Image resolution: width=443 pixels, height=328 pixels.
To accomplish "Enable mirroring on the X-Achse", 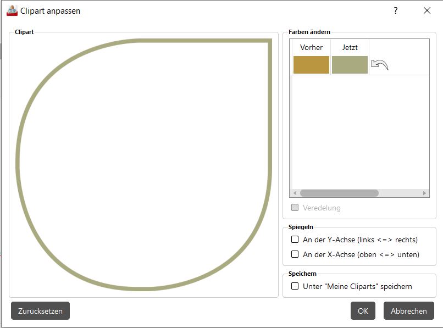I will point(295,254).
